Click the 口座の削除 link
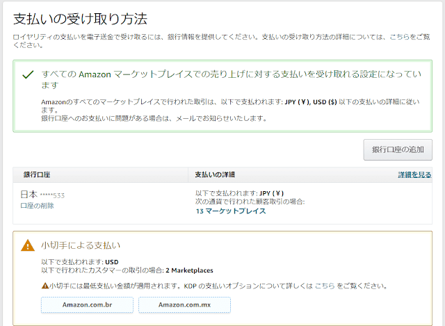Viewport: 445px width, 326px height. pos(37,206)
